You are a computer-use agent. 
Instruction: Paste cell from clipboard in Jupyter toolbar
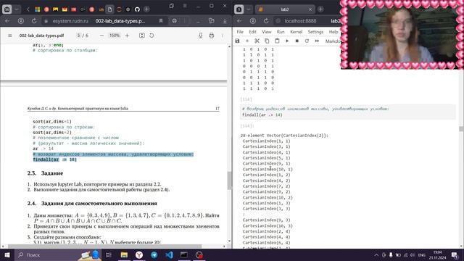coord(277,41)
